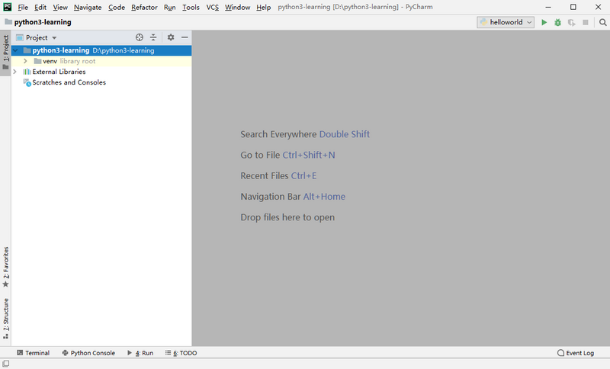Click the locate/scroll-from-source target icon
Image resolution: width=610 pixels, height=369 pixels.
tap(140, 37)
